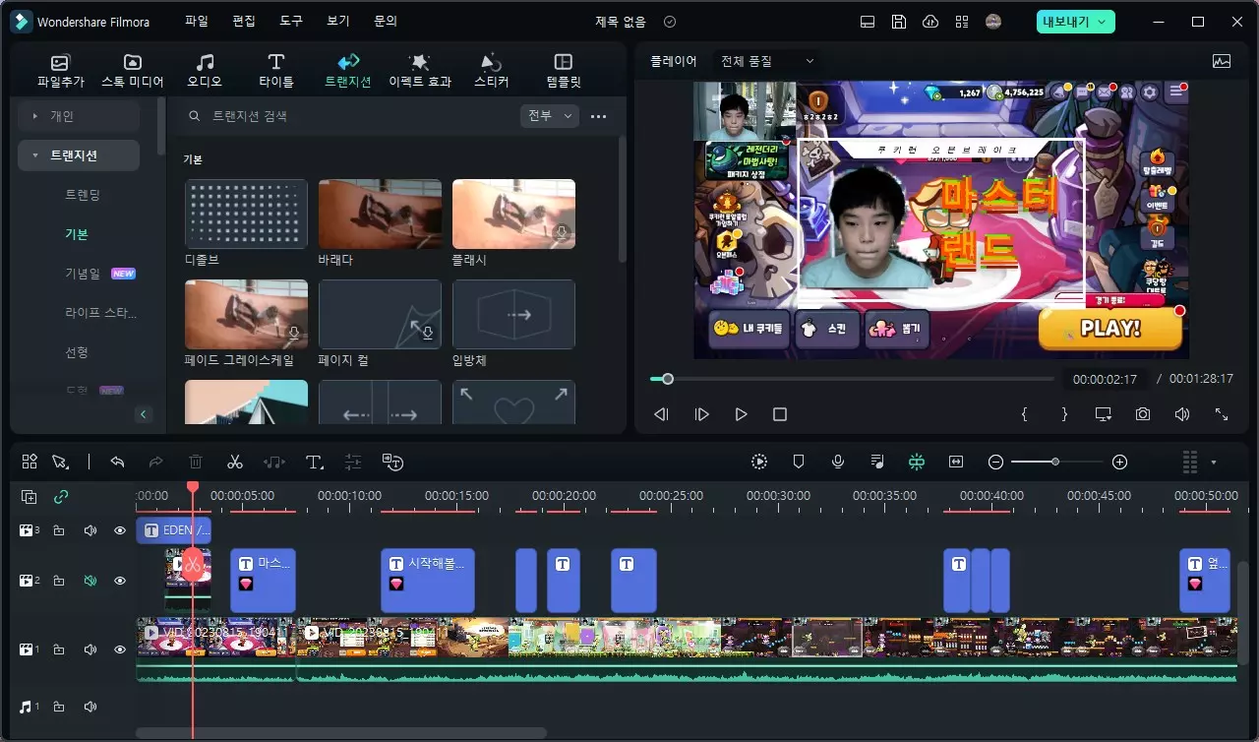Open the 내보내기 export dropdown button

[1075, 22]
